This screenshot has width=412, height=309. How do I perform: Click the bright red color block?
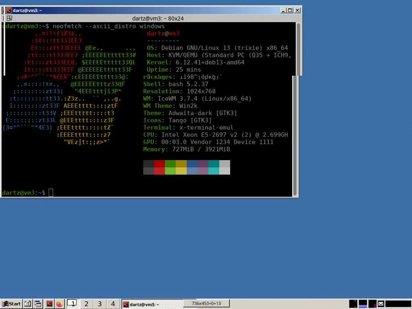point(159,171)
